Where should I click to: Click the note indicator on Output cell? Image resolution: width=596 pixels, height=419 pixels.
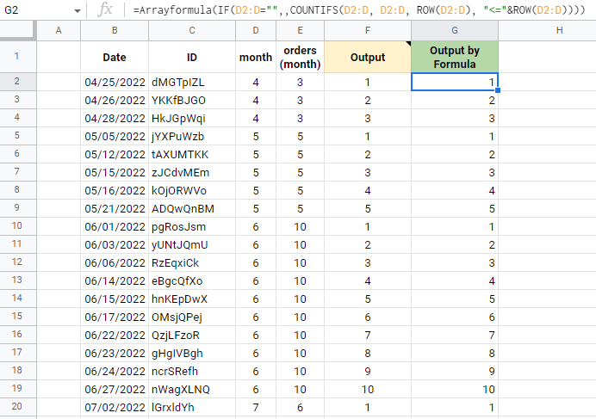[408, 43]
